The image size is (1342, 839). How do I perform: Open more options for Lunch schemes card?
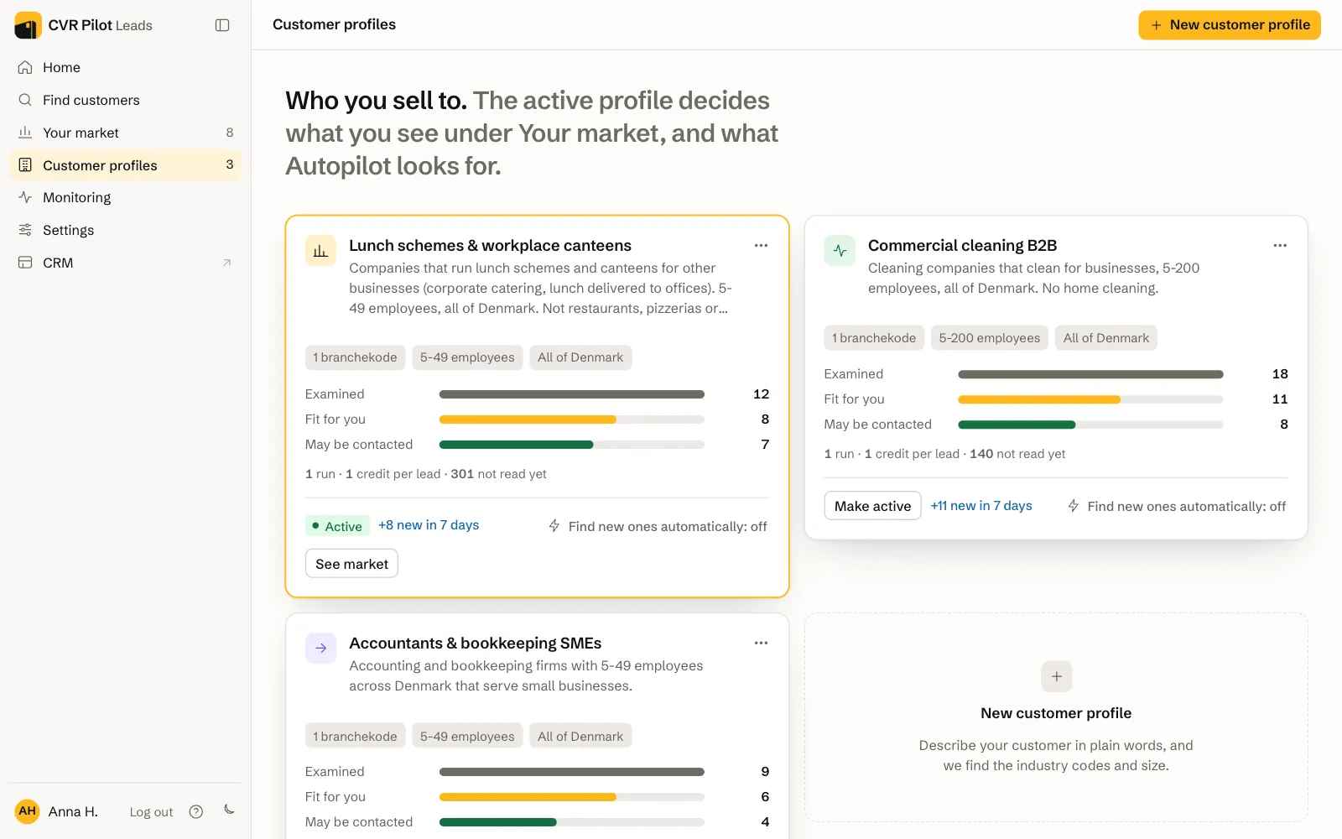click(761, 246)
